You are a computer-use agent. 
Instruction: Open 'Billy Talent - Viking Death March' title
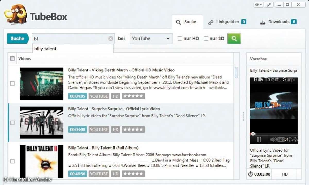click(x=121, y=70)
